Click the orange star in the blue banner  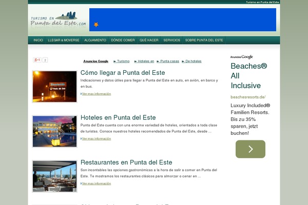click(x=96, y=25)
